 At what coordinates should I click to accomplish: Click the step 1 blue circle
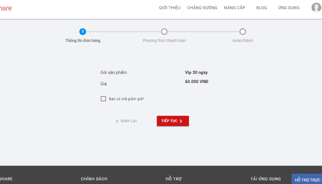click(x=83, y=32)
